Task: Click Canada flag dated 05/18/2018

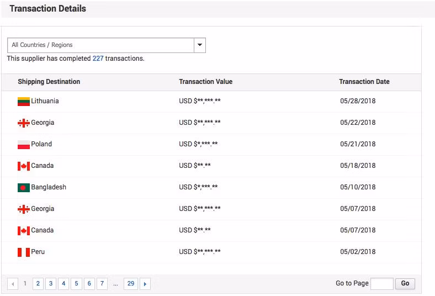Action: (x=23, y=166)
